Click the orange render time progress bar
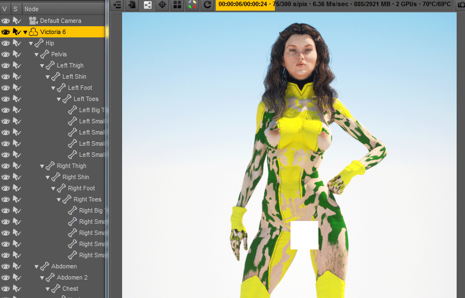 pos(245,5)
